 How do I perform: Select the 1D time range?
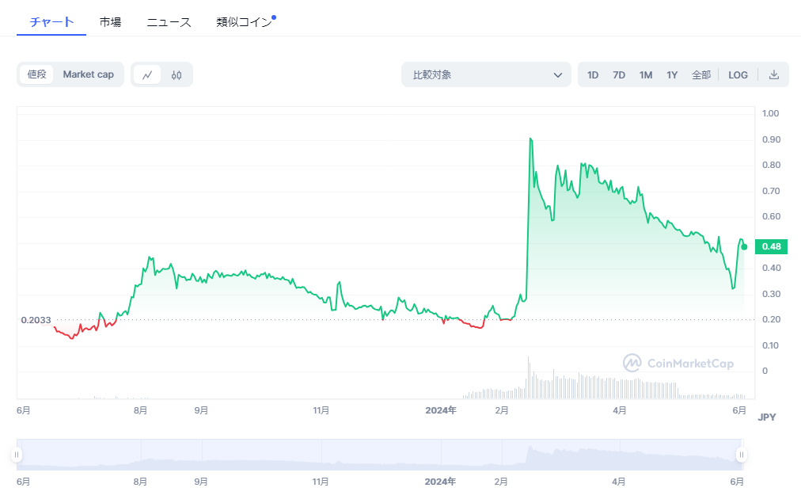tap(593, 74)
